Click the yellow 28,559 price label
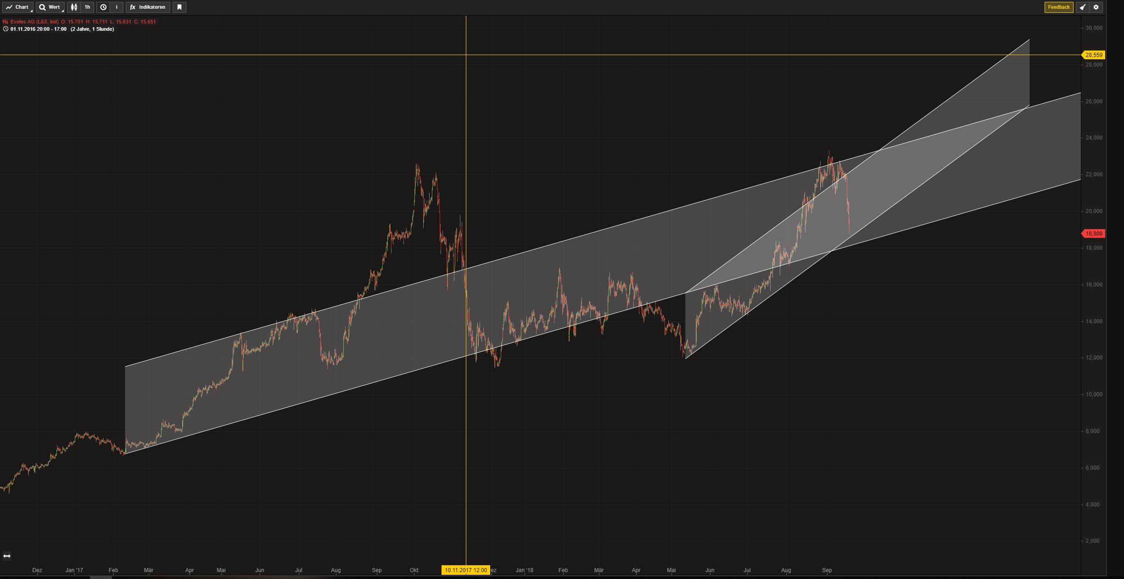The height and width of the screenshot is (579, 1124). [1094, 55]
